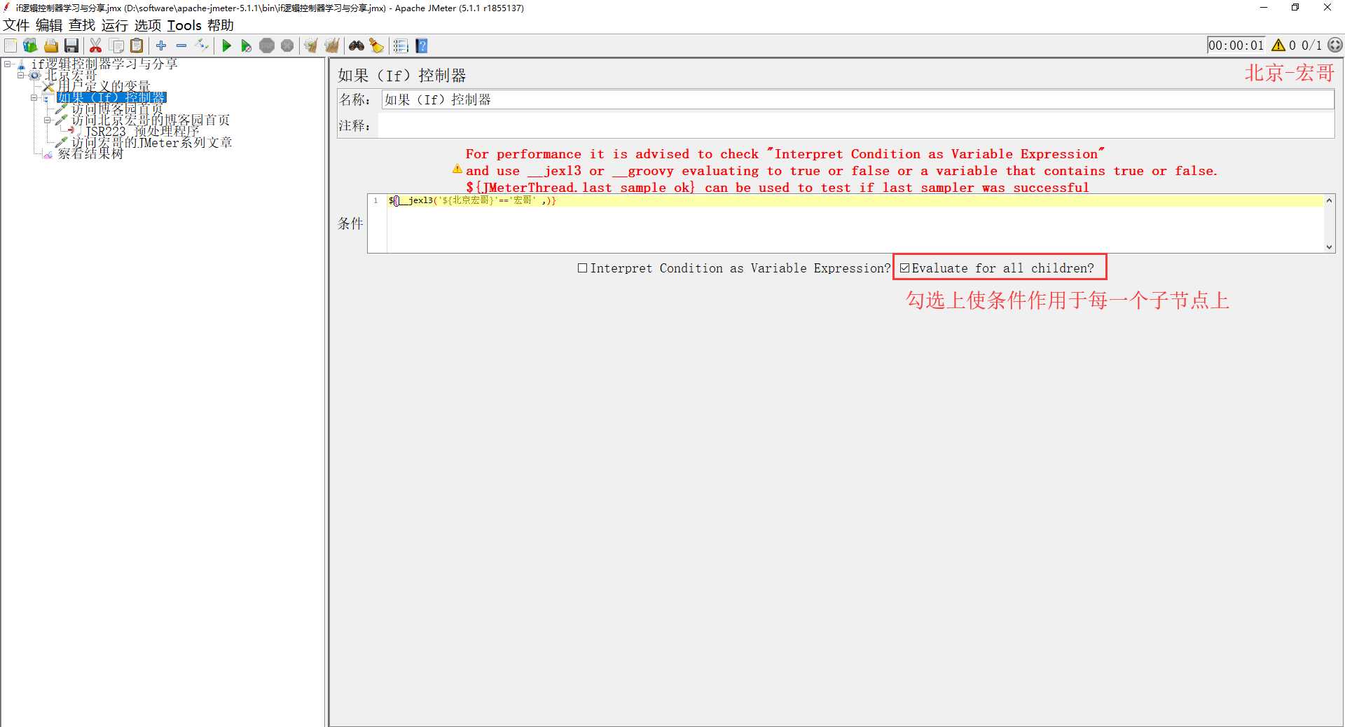Click the Open file folder icon
The image size is (1345, 727).
tap(51, 46)
